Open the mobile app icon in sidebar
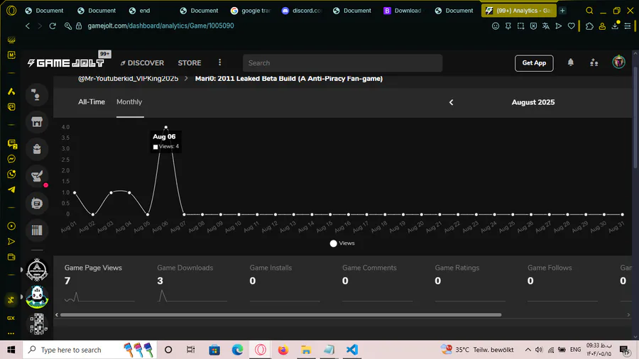This screenshot has height=359, width=639. point(37,203)
